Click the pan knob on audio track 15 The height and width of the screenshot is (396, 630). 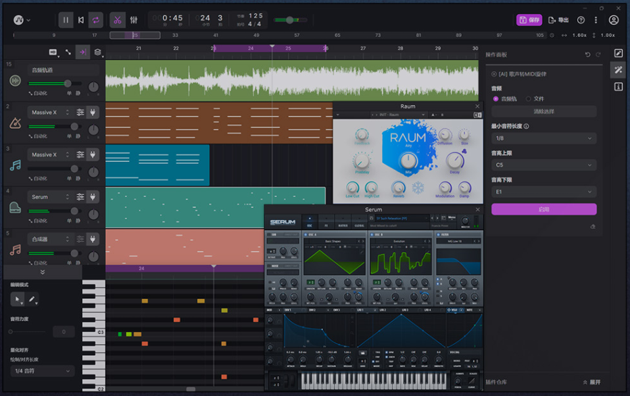tap(93, 86)
